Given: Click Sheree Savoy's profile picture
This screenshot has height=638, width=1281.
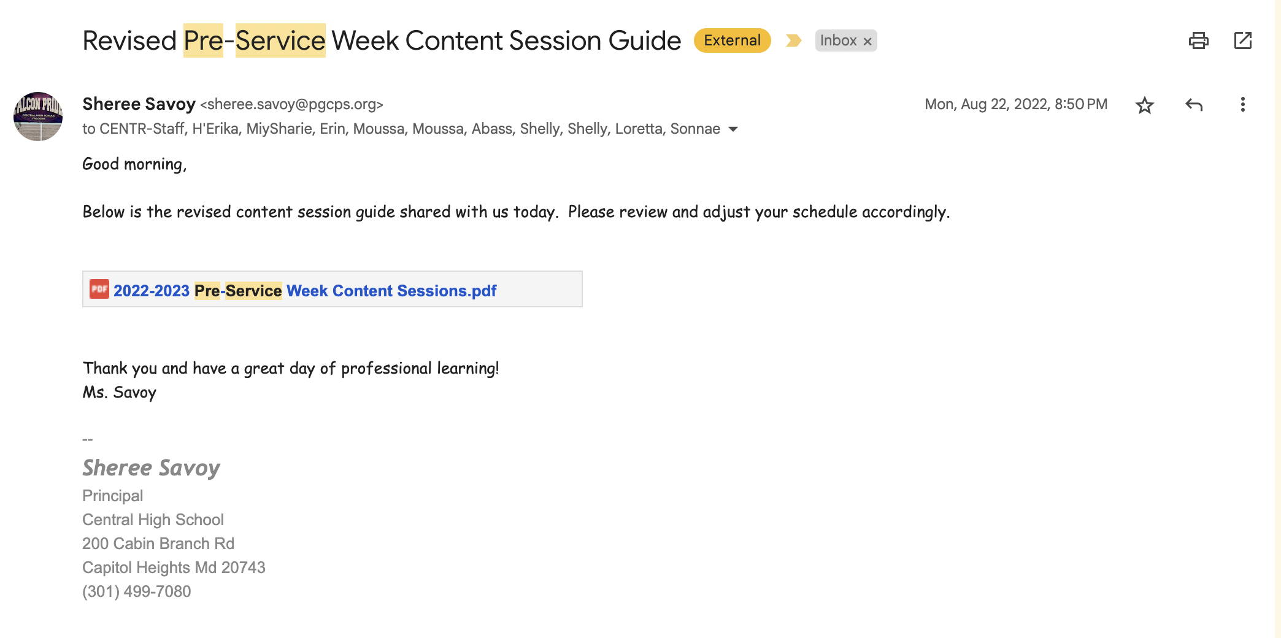Looking at the screenshot, I should (38, 117).
